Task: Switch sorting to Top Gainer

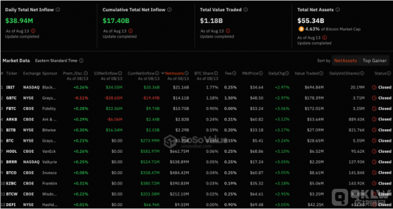Action: coord(374,61)
